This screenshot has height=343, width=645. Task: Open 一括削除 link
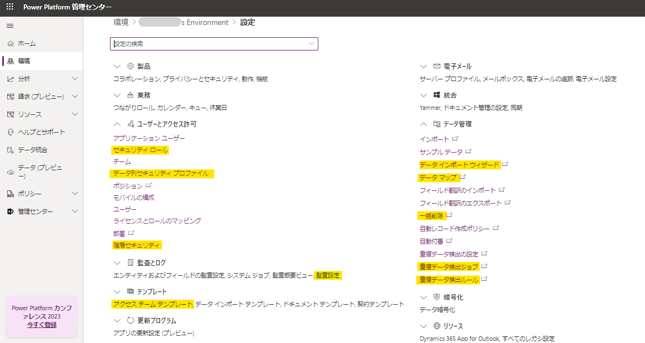(432, 216)
